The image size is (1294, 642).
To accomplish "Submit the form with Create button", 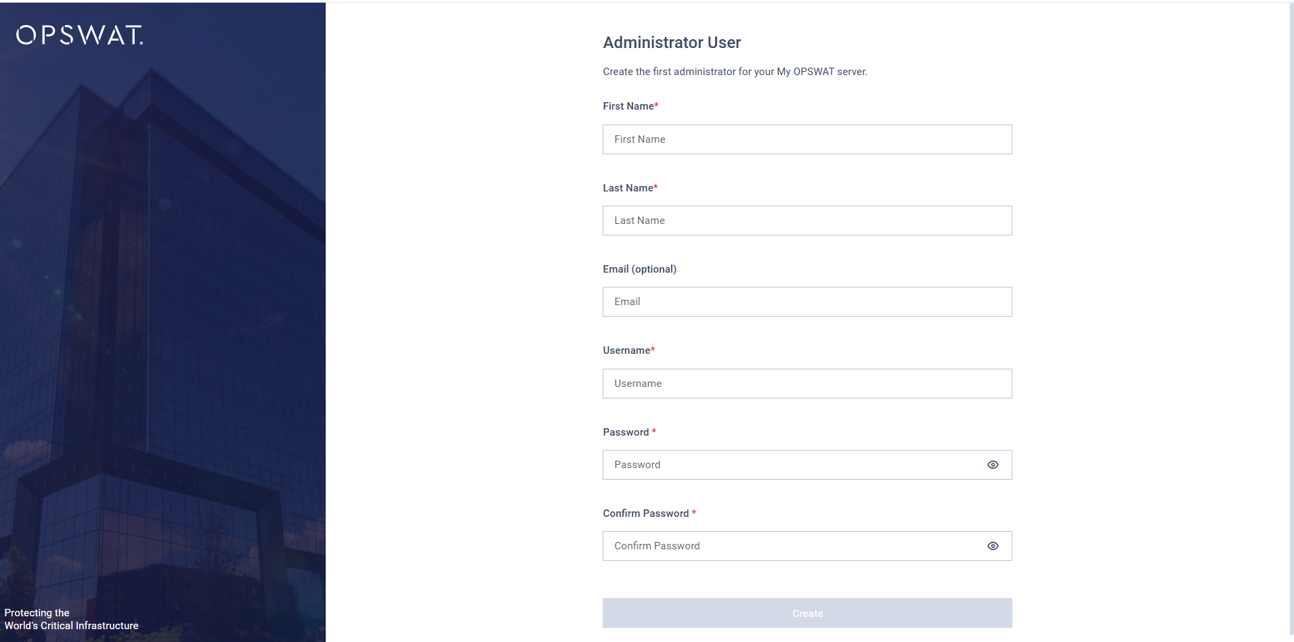I will point(807,613).
